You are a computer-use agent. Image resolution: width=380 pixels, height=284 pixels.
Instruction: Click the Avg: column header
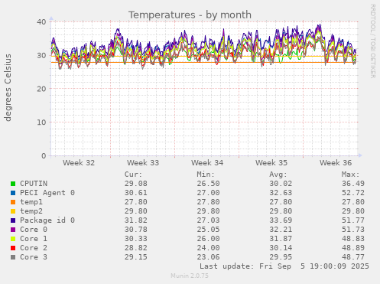(x=278, y=175)
